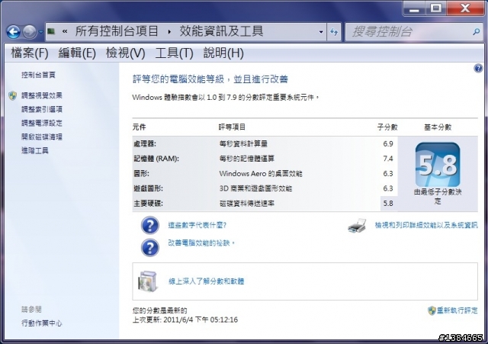Open 行動作業中心 link
The width and height of the screenshot is (488, 344).
tap(42, 323)
